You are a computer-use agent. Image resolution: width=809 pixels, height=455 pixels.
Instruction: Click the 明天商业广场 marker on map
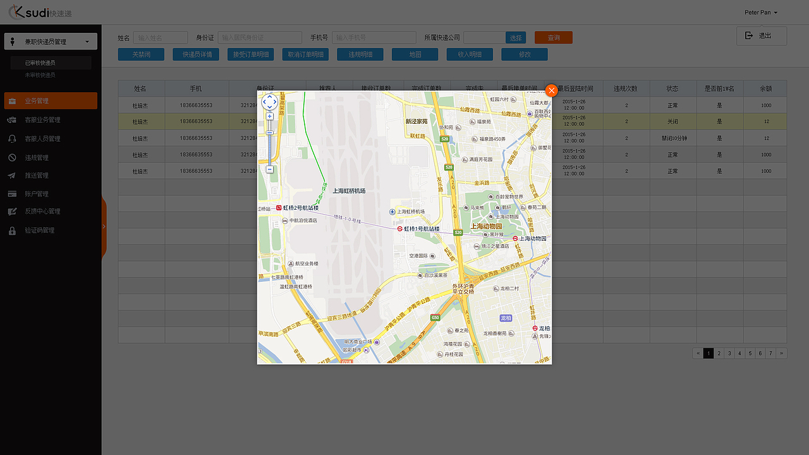pyautogui.click(x=377, y=342)
